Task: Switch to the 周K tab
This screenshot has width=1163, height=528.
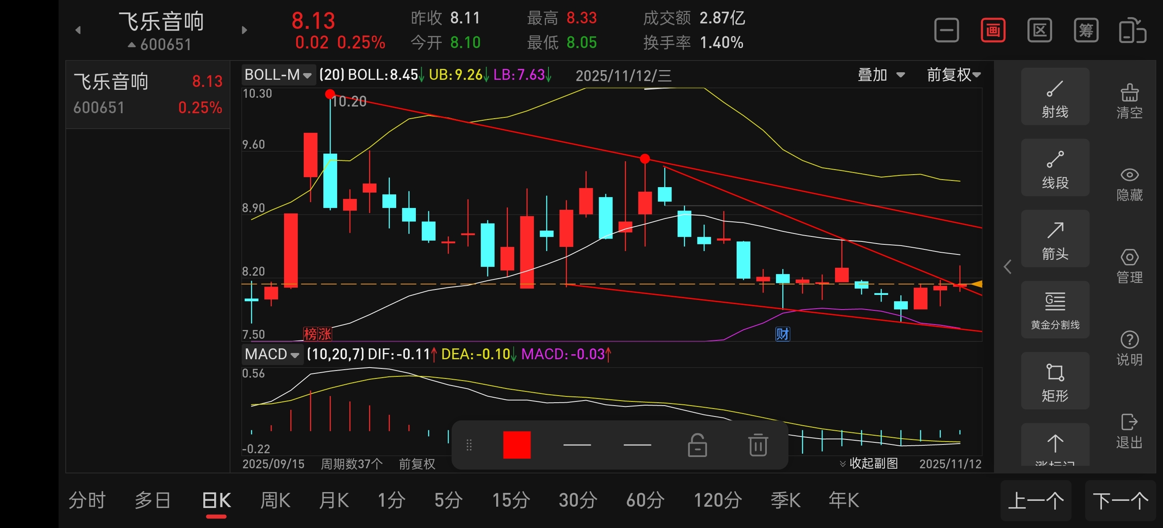Action: coord(275,500)
